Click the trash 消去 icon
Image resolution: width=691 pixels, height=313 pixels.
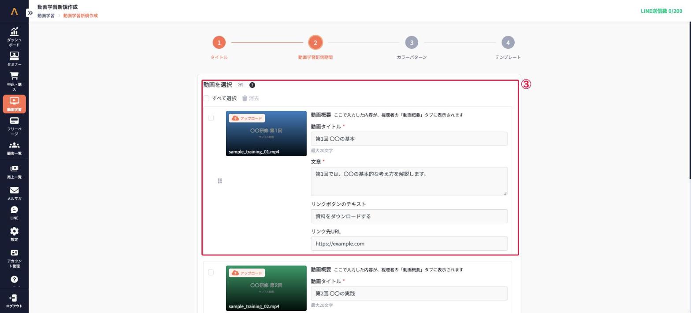(245, 98)
